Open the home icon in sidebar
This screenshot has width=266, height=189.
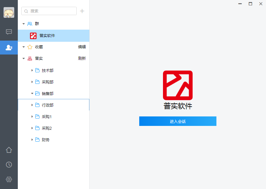pos(9,150)
